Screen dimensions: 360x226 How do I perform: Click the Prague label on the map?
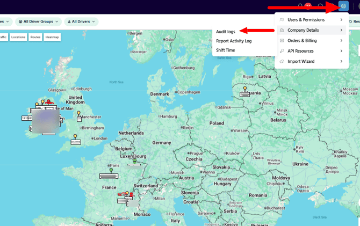(196, 154)
